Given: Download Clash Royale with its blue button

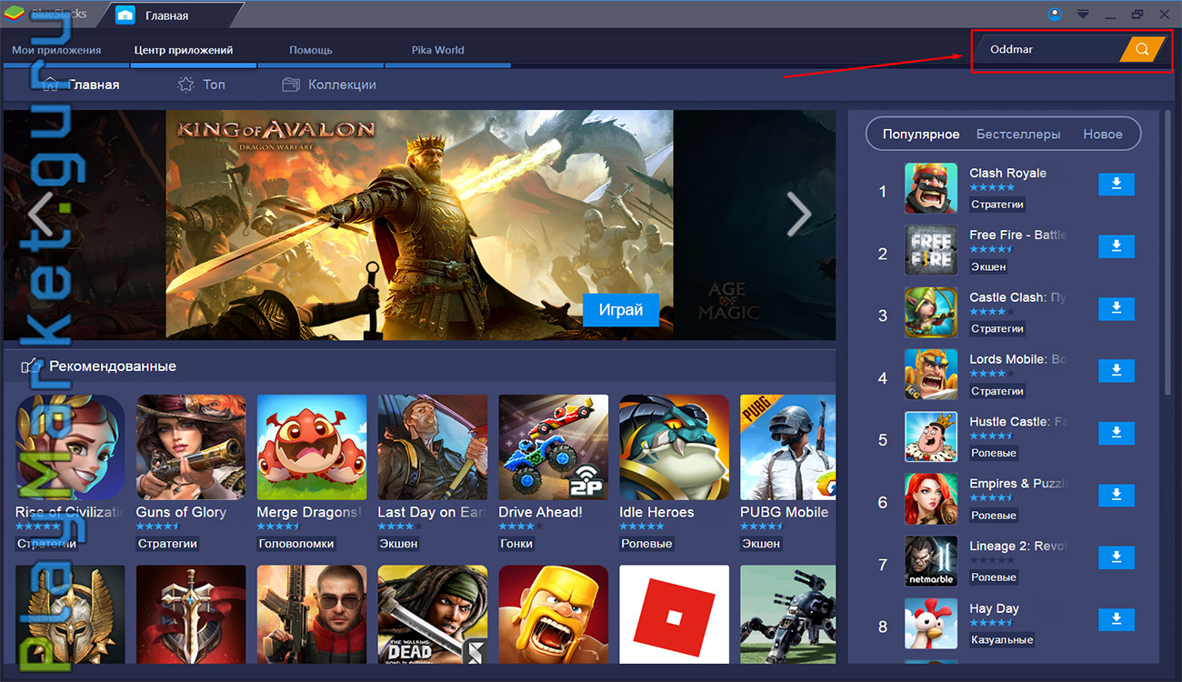Looking at the screenshot, I should pyautogui.click(x=1117, y=185).
